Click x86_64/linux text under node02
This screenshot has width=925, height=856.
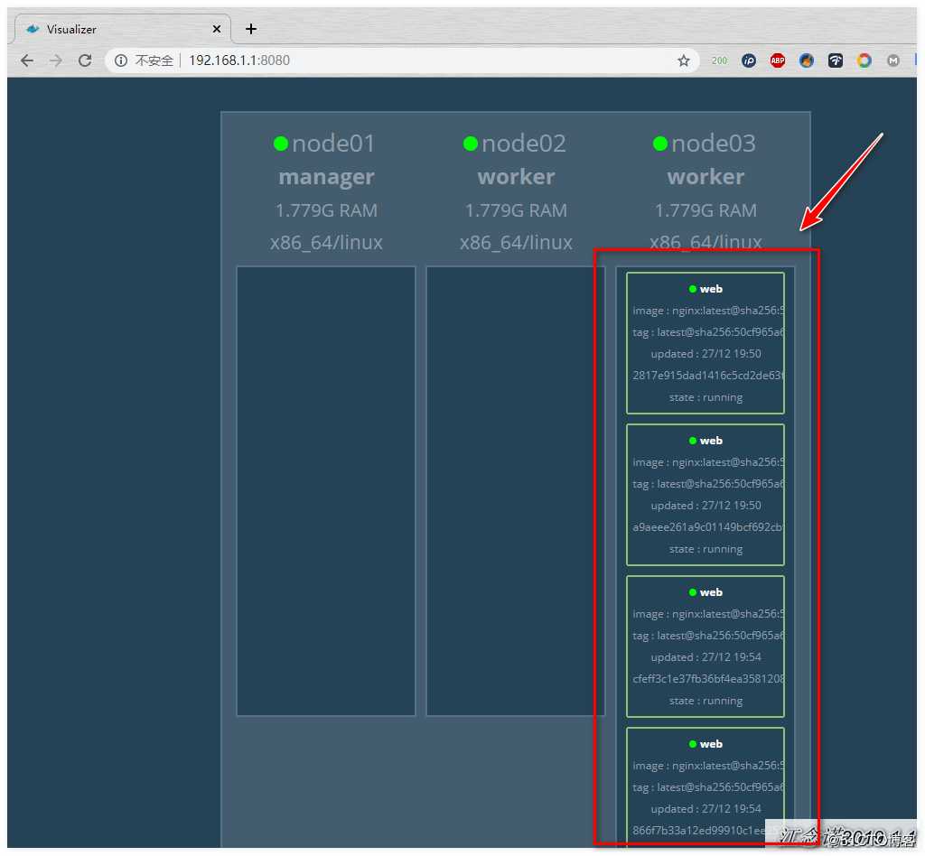click(x=516, y=242)
